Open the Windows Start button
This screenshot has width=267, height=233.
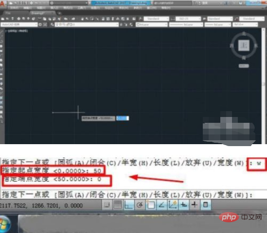click(5, 224)
